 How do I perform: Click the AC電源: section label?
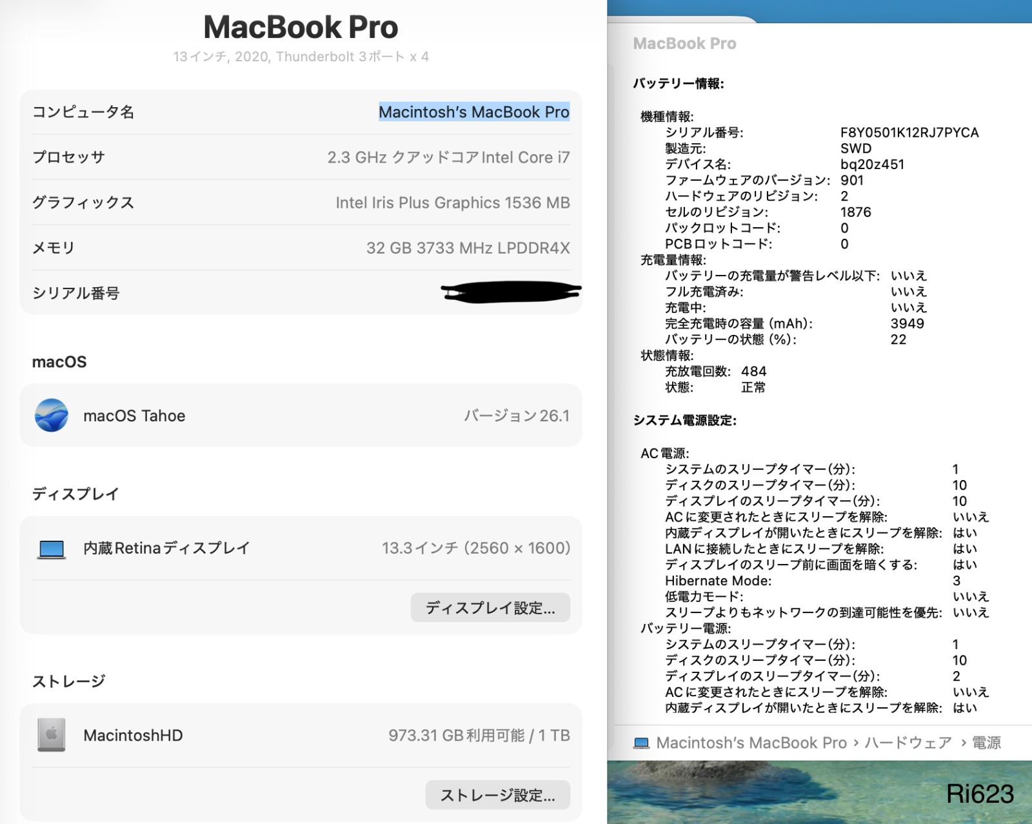[x=665, y=453]
